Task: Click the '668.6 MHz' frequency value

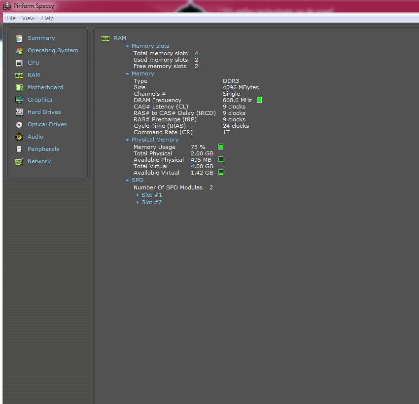Action: click(237, 100)
